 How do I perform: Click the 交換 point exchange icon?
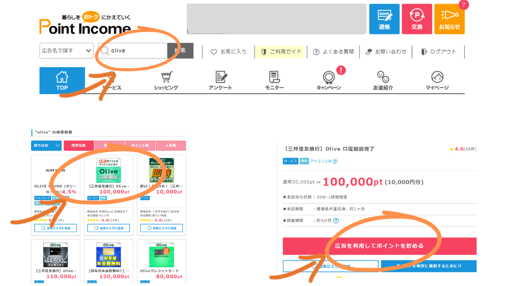pyautogui.click(x=417, y=19)
